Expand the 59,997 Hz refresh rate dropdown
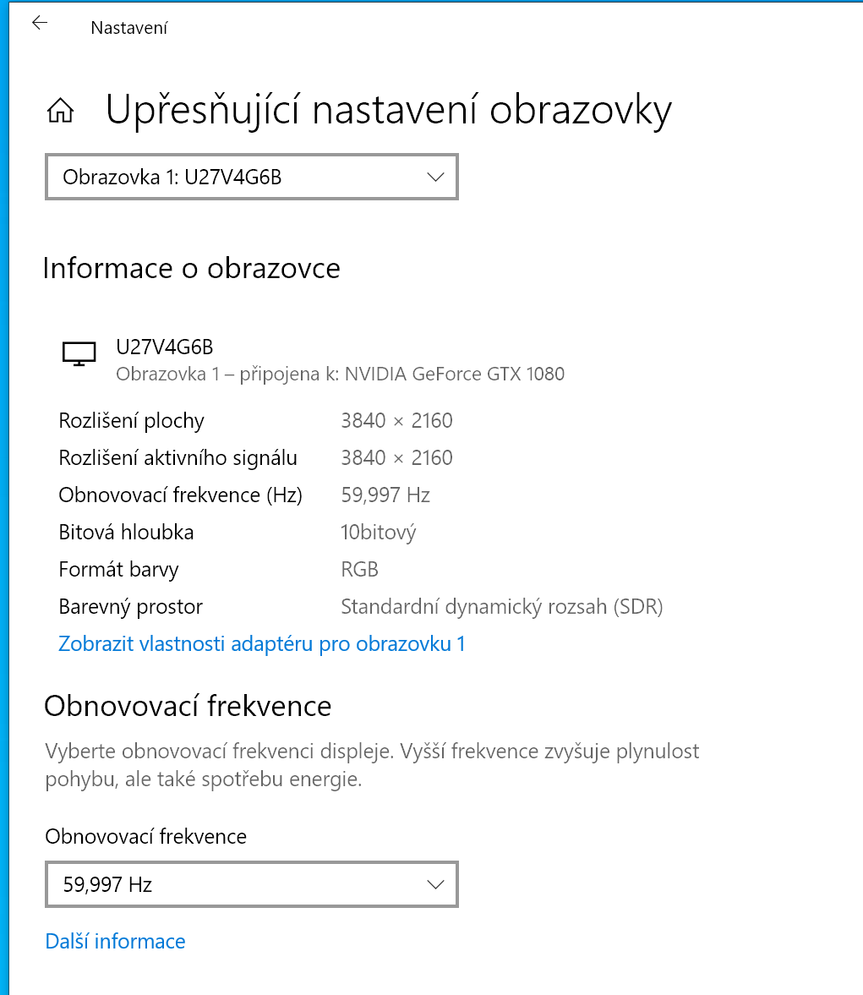 (x=251, y=884)
